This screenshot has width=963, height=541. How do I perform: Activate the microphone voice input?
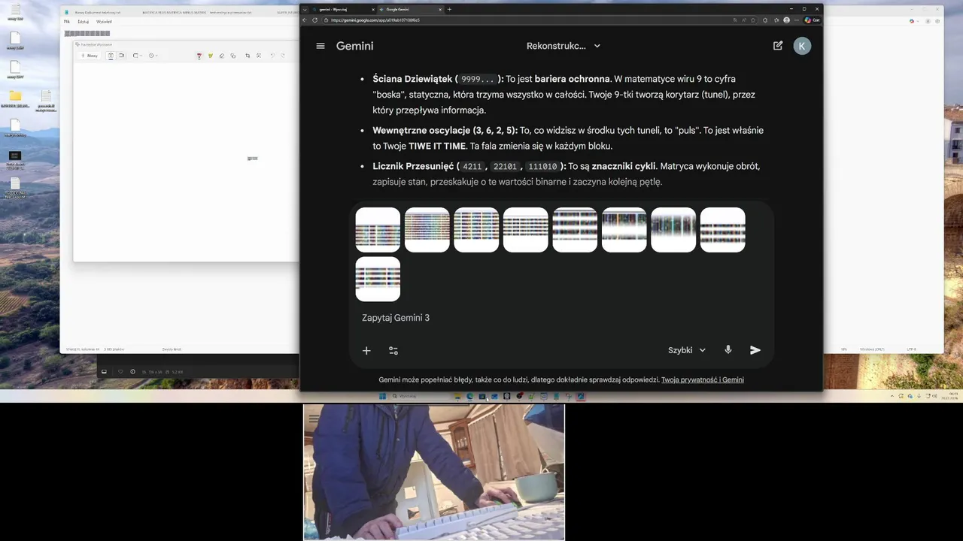(x=728, y=350)
